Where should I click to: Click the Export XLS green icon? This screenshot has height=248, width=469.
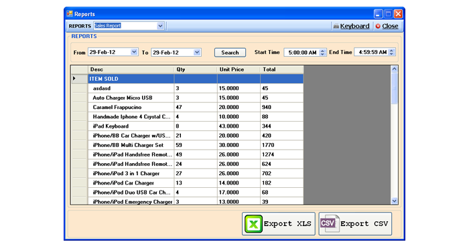click(254, 224)
